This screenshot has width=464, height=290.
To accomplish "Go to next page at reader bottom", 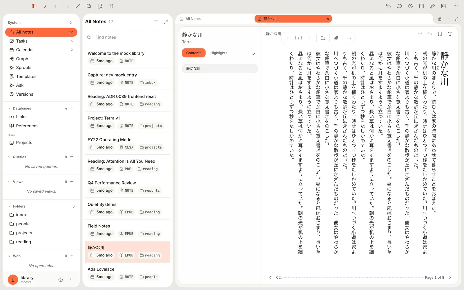I will pyautogui.click(x=450, y=278).
